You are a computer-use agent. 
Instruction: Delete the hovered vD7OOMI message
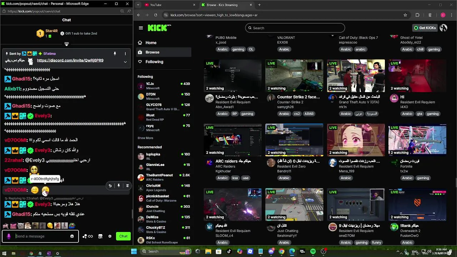127,186
